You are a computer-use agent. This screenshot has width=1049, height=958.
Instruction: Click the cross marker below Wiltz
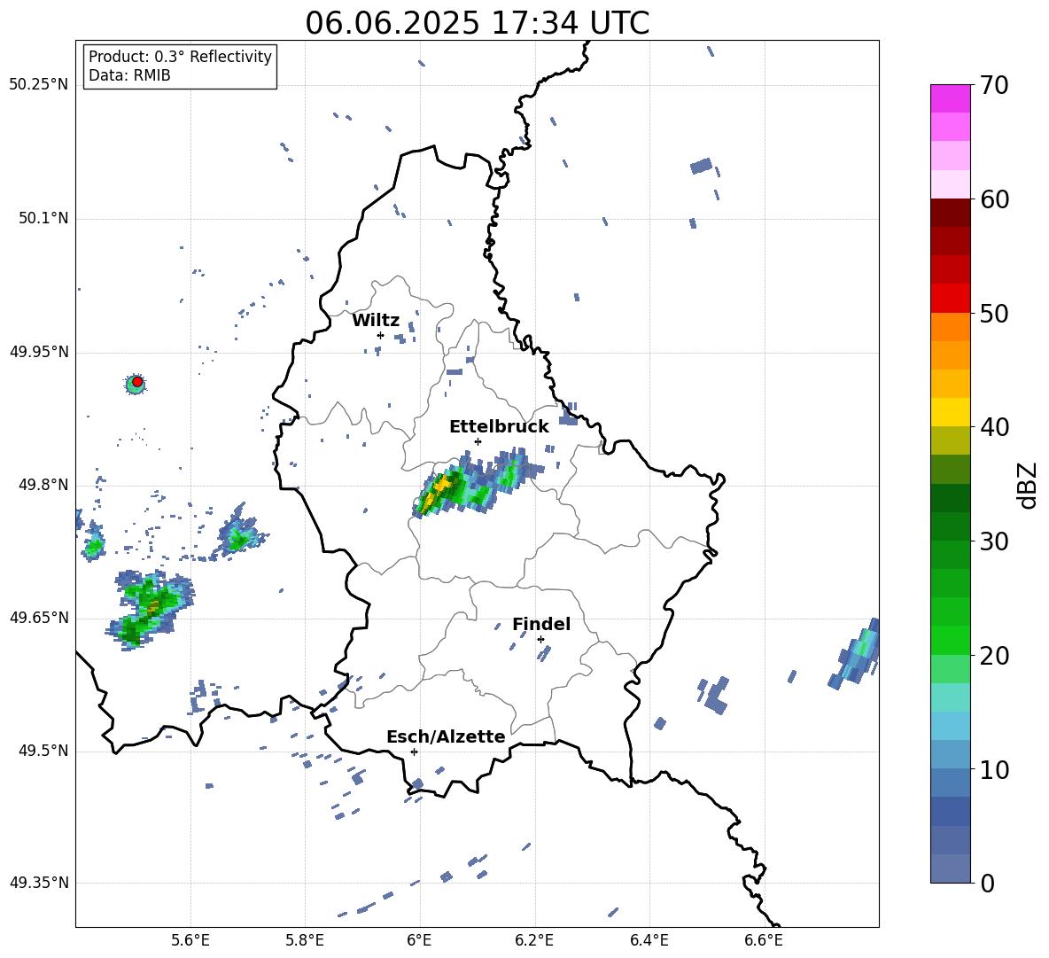pos(380,335)
